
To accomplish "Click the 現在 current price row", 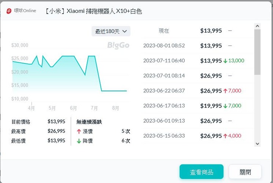I will (190, 31).
